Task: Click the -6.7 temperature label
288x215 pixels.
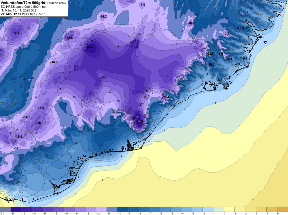Action: tap(245, 58)
